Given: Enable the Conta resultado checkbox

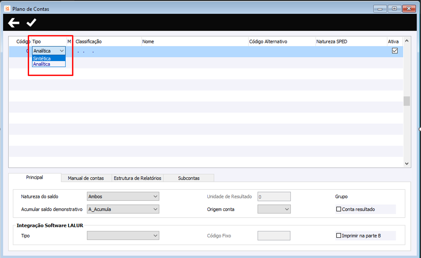Looking at the screenshot, I should (x=338, y=209).
